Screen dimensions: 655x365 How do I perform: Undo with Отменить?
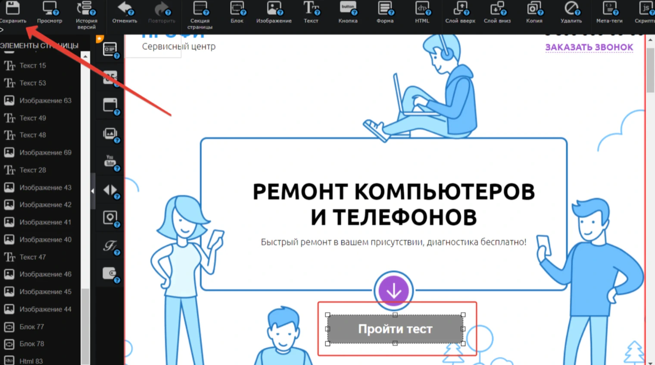(125, 13)
